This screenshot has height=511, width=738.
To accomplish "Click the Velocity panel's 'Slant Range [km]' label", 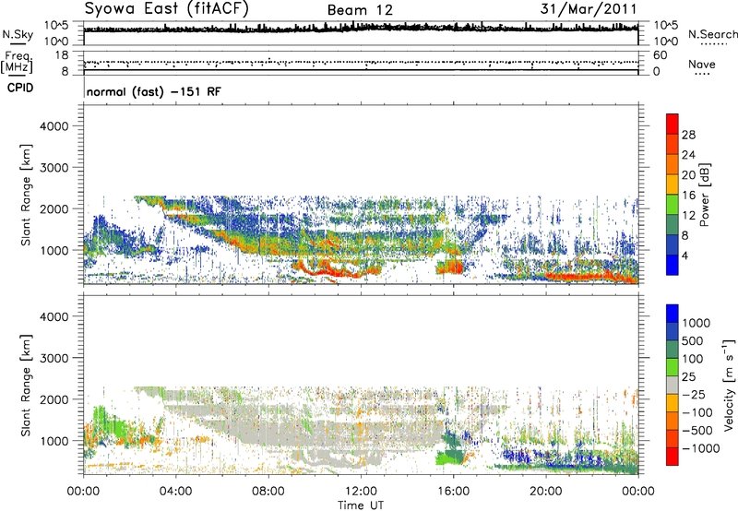I will coord(26,385).
